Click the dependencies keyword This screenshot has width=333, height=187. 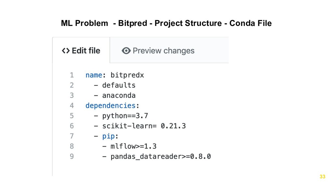click(x=111, y=106)
